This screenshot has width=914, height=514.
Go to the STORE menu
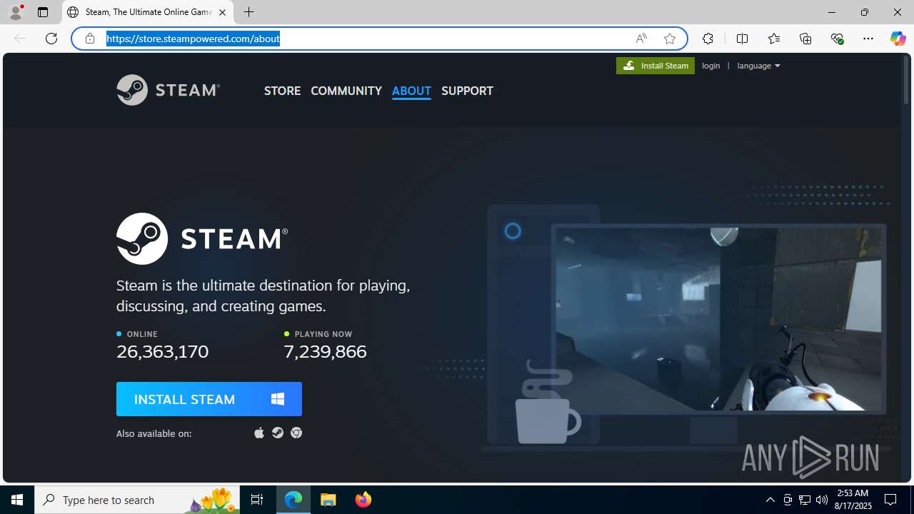[282, 91]
